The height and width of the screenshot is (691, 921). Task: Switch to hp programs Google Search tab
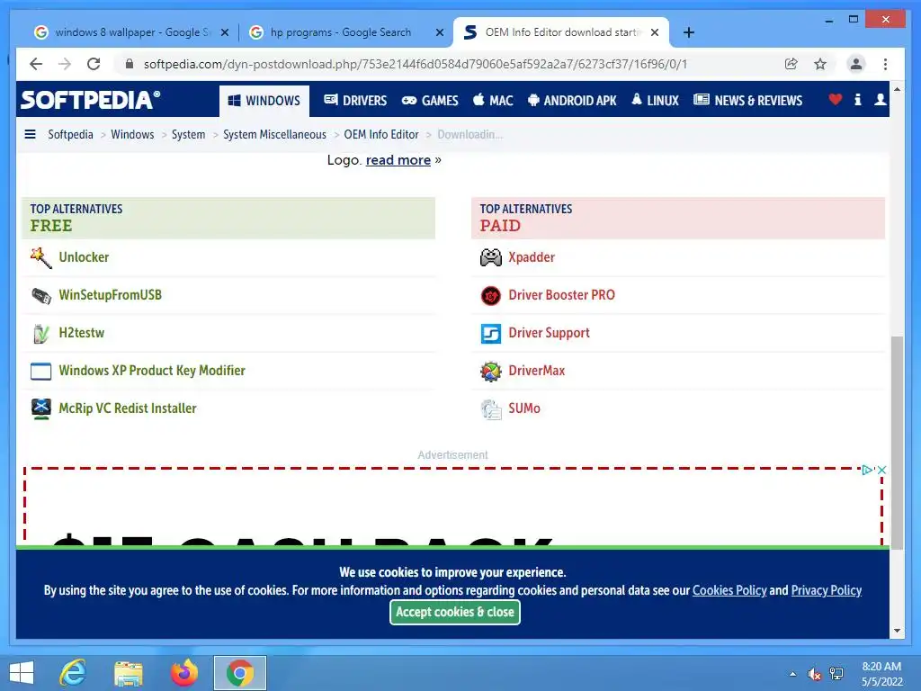click(x=341, y=32)
